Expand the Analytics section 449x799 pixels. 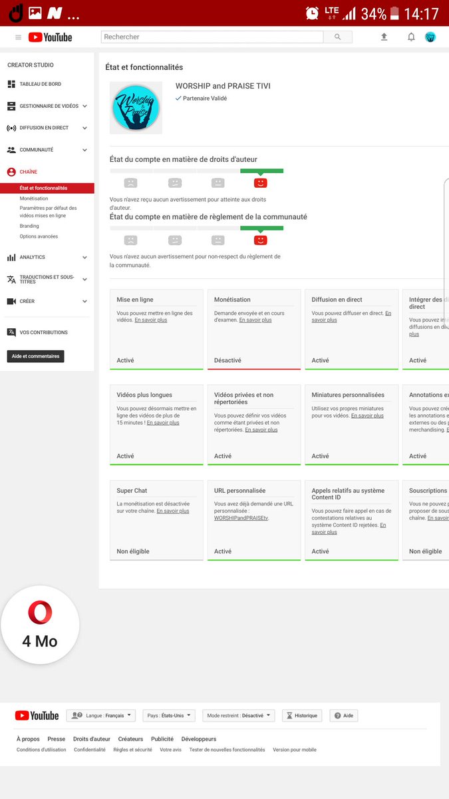[84, 257]
